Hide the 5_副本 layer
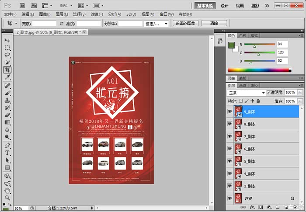Screen dimensions: 306x212 pos(230,161)
